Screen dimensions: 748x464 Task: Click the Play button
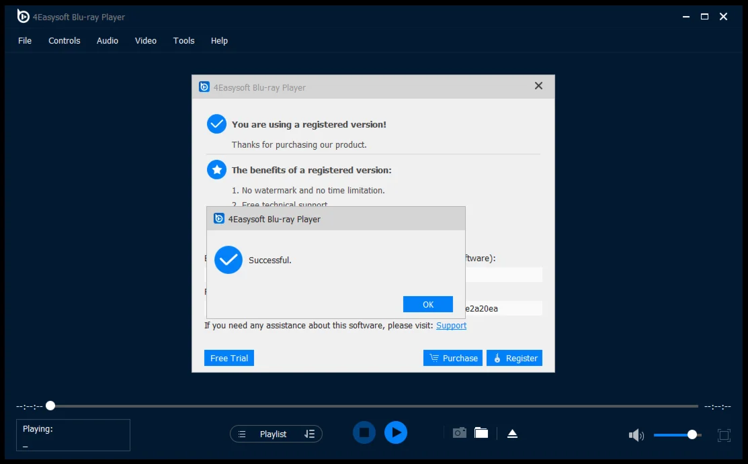[396, 433]
